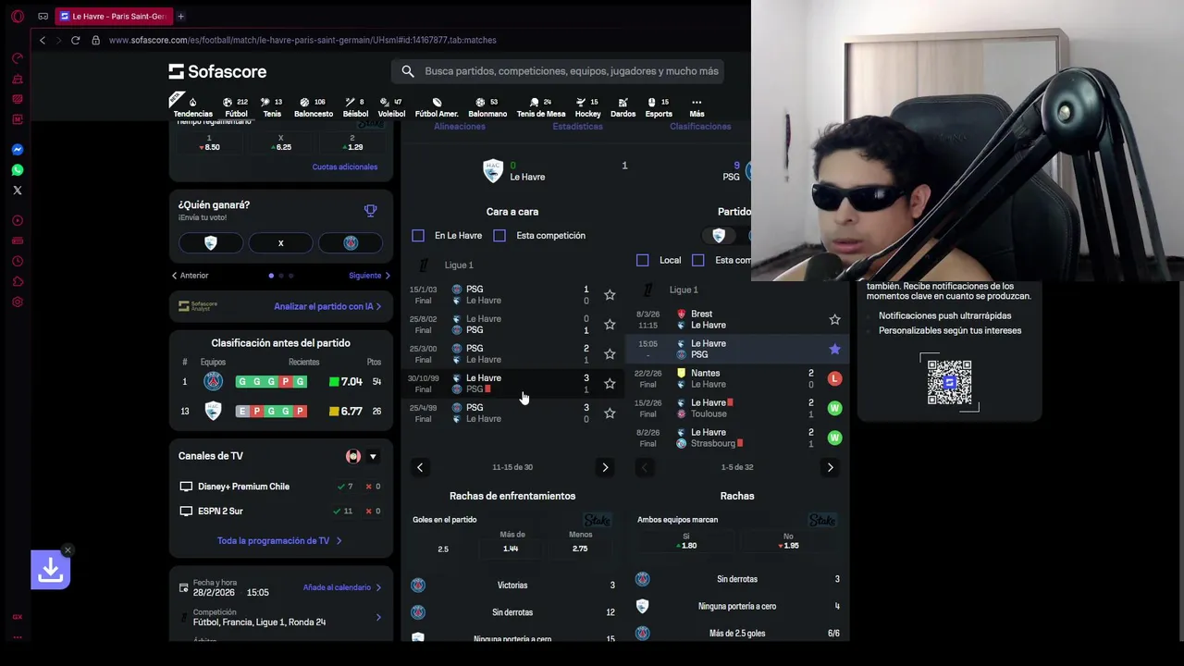Click the download arrow floating icon
This screenshot has width=1184, height=666.
(x=50, y=571)
